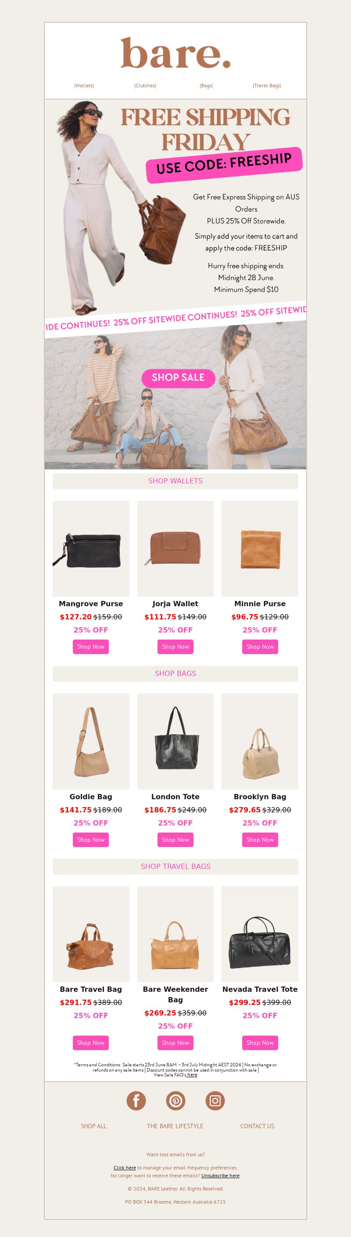Image resolution: width=351 pixels, height=1237 pixels.
Task: Open the Jorja Wallet product image
Action: click(175, 548)
